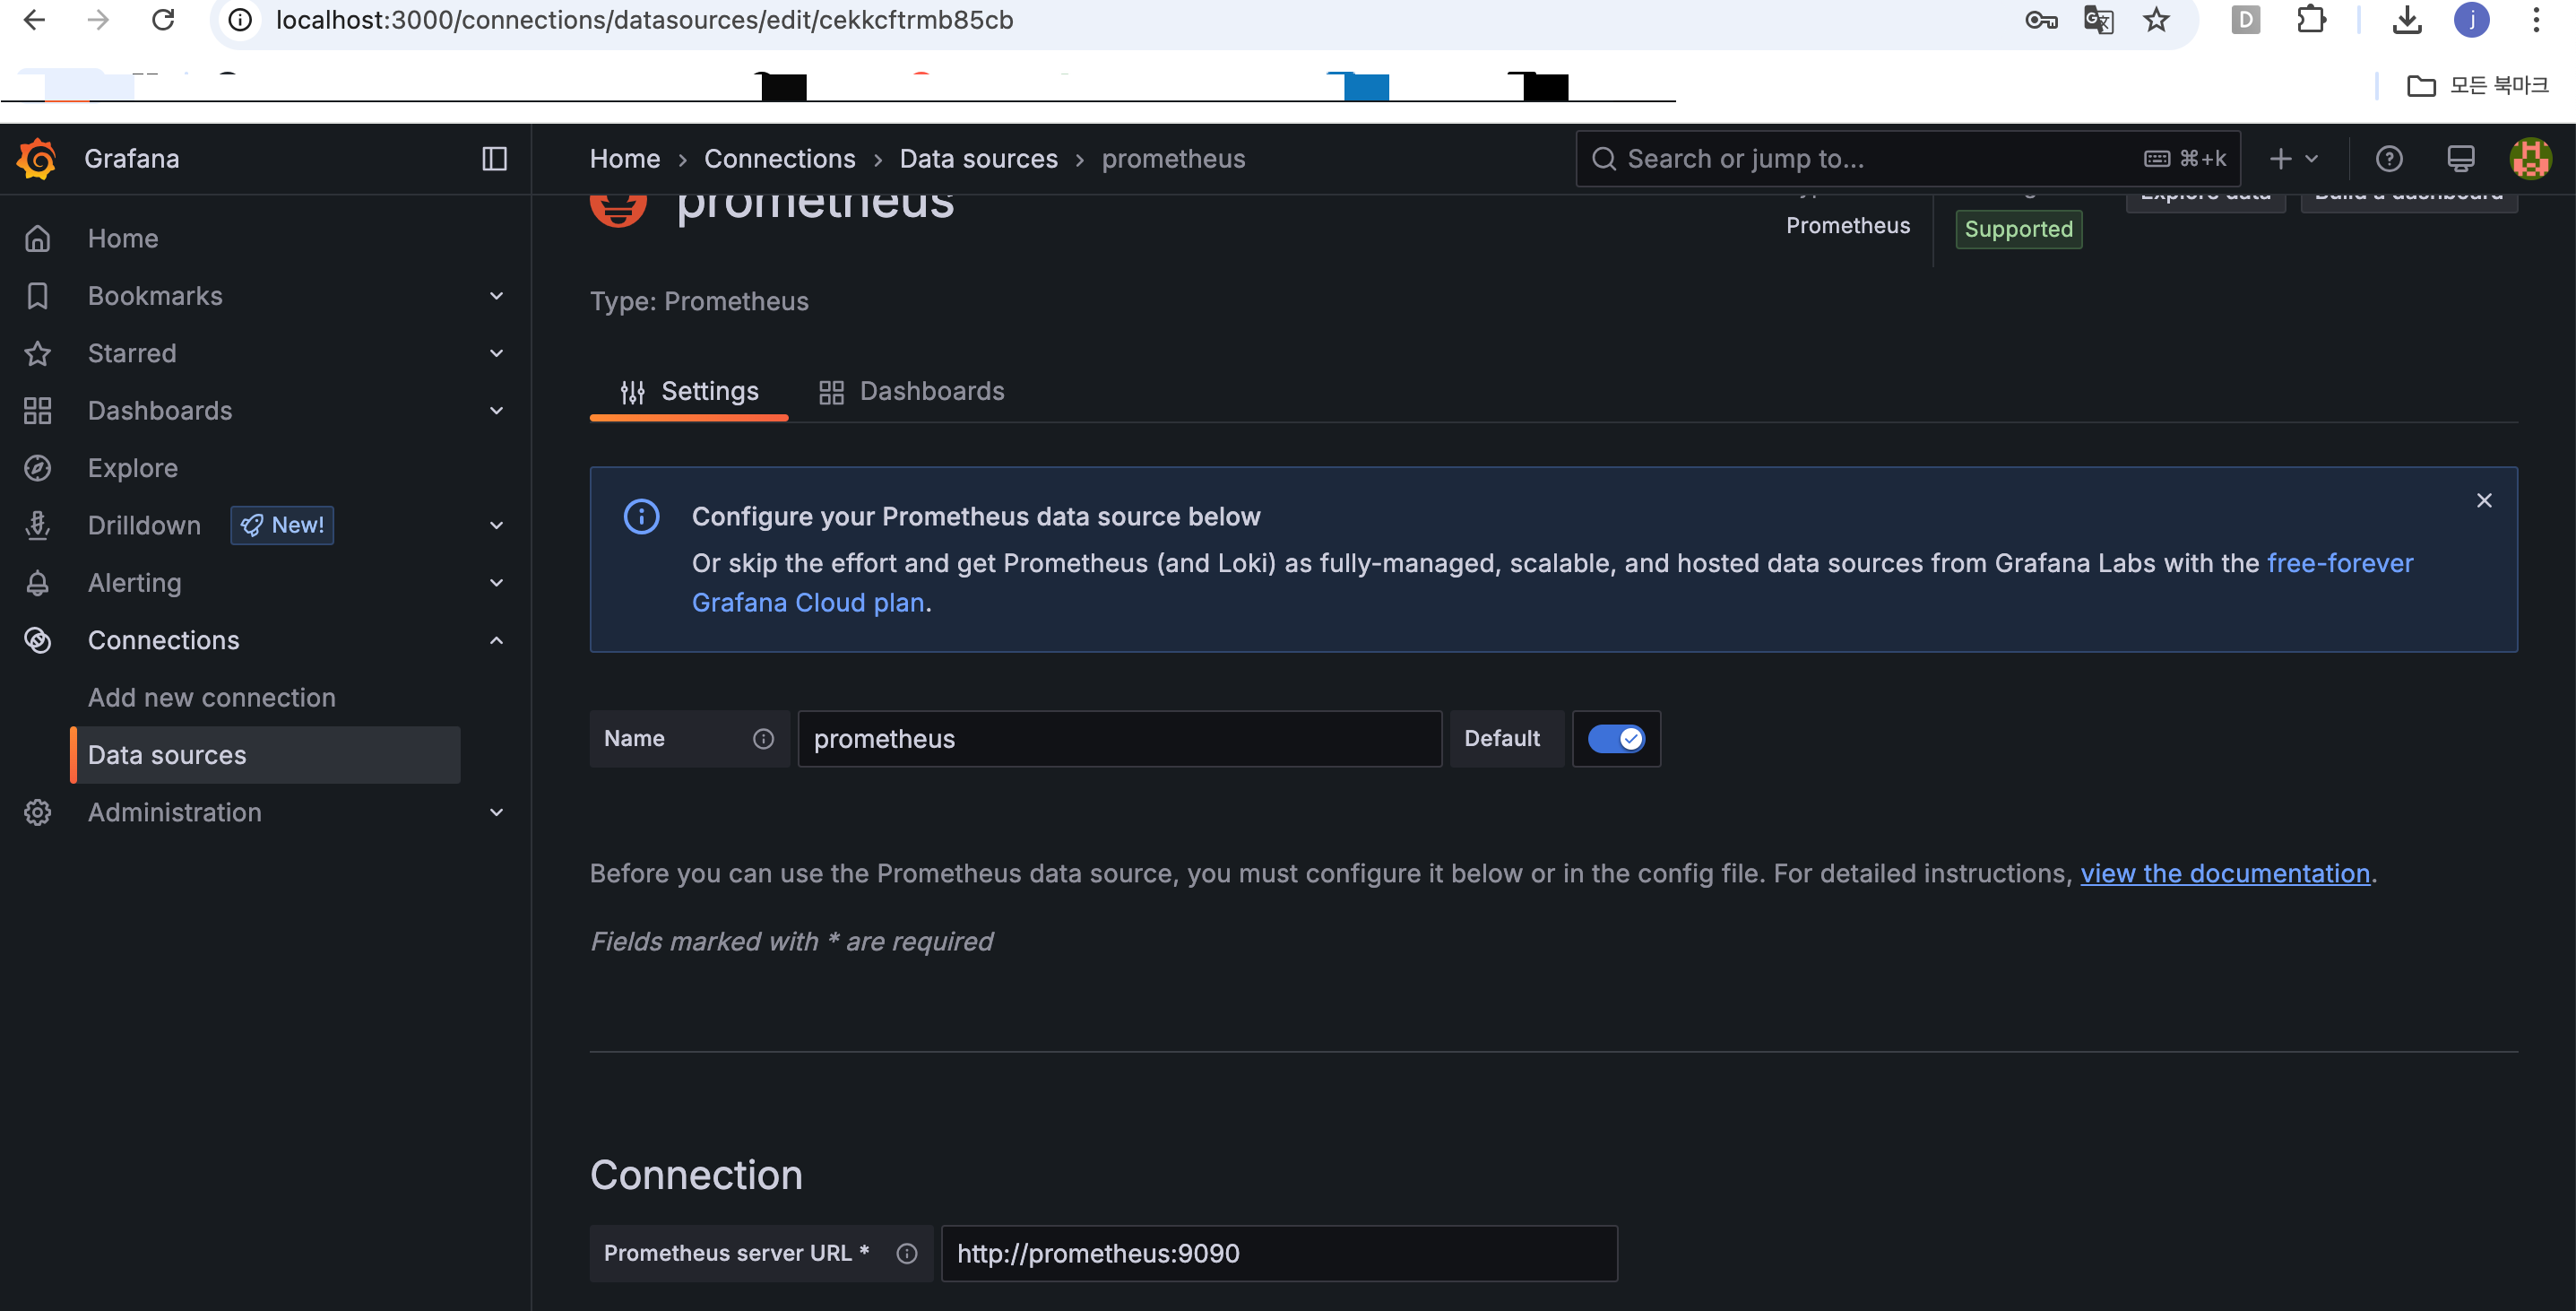
Task: Click the Grafana logo icon
Action: point(37,158)
